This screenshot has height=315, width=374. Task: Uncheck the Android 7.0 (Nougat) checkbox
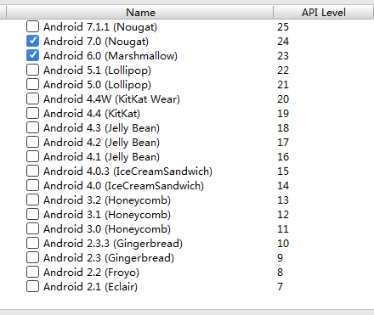(x=32, y=41)
